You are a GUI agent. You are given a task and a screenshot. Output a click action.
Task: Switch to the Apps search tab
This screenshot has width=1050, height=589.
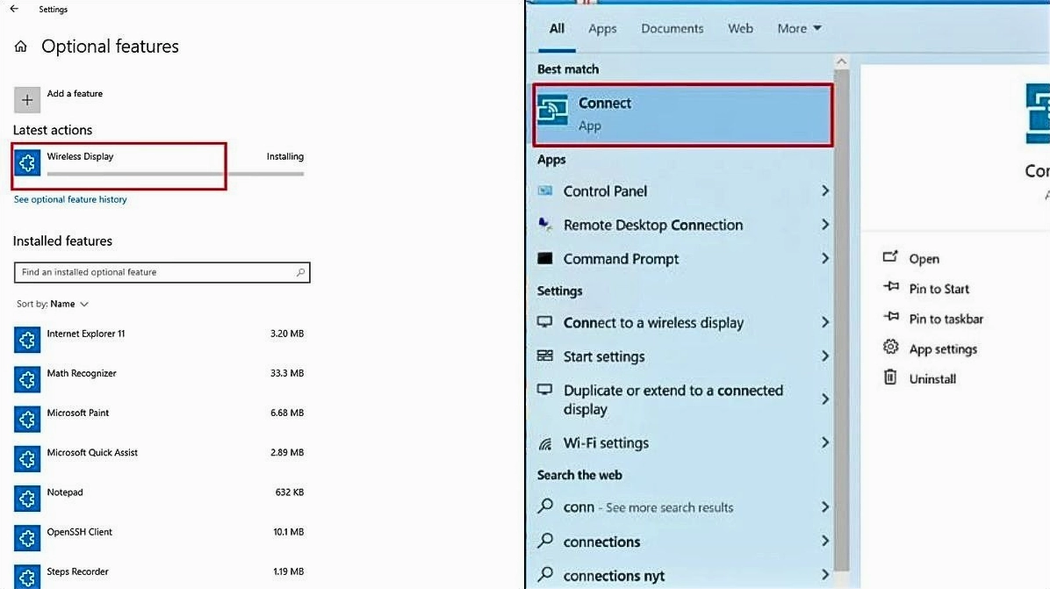[602, 28]
